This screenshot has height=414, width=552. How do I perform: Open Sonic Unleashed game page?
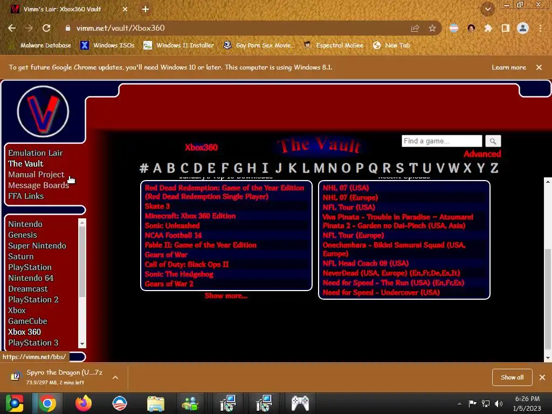172,226
